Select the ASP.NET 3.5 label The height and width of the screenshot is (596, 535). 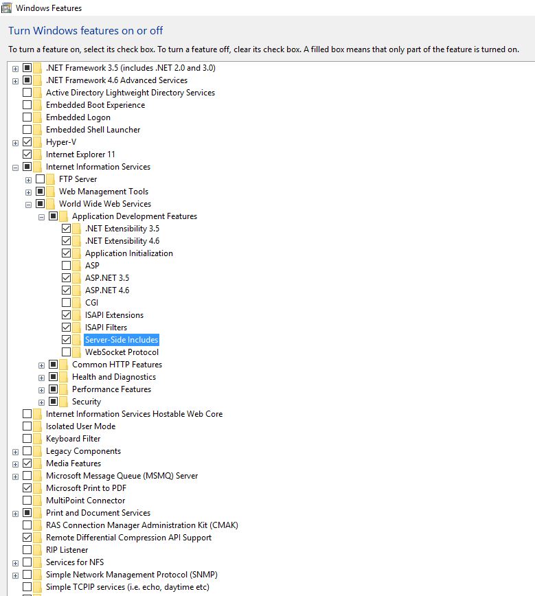(x=107, y=278)
